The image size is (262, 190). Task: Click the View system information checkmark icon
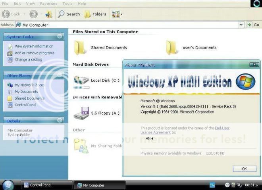(10, 47)
